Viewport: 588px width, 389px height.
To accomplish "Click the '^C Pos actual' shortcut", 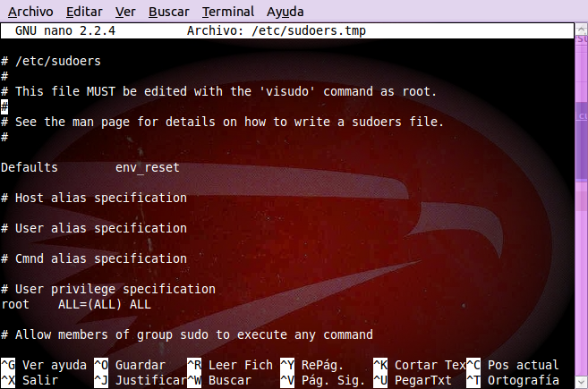I will pyautogui.click(x=513, y=365).
